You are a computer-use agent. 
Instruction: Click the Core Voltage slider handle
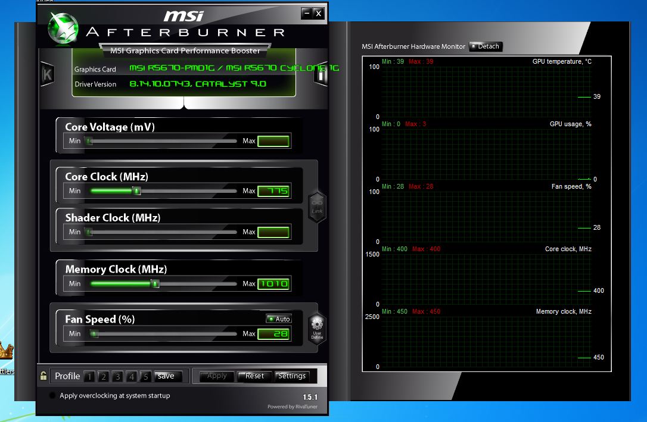point(89,141)
